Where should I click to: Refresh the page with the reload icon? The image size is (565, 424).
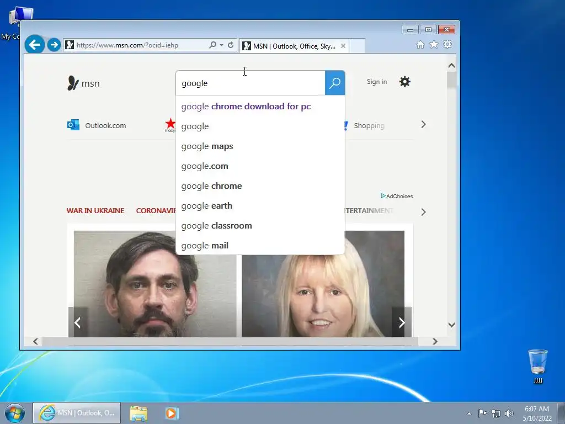pyautogui.click(x=231, y=45)
